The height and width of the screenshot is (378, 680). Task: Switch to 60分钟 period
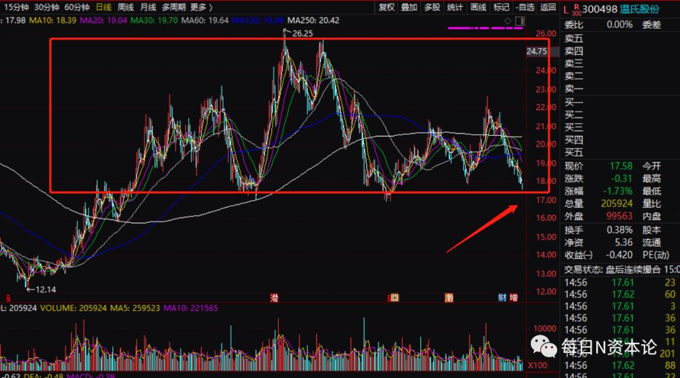coord(77,8)
